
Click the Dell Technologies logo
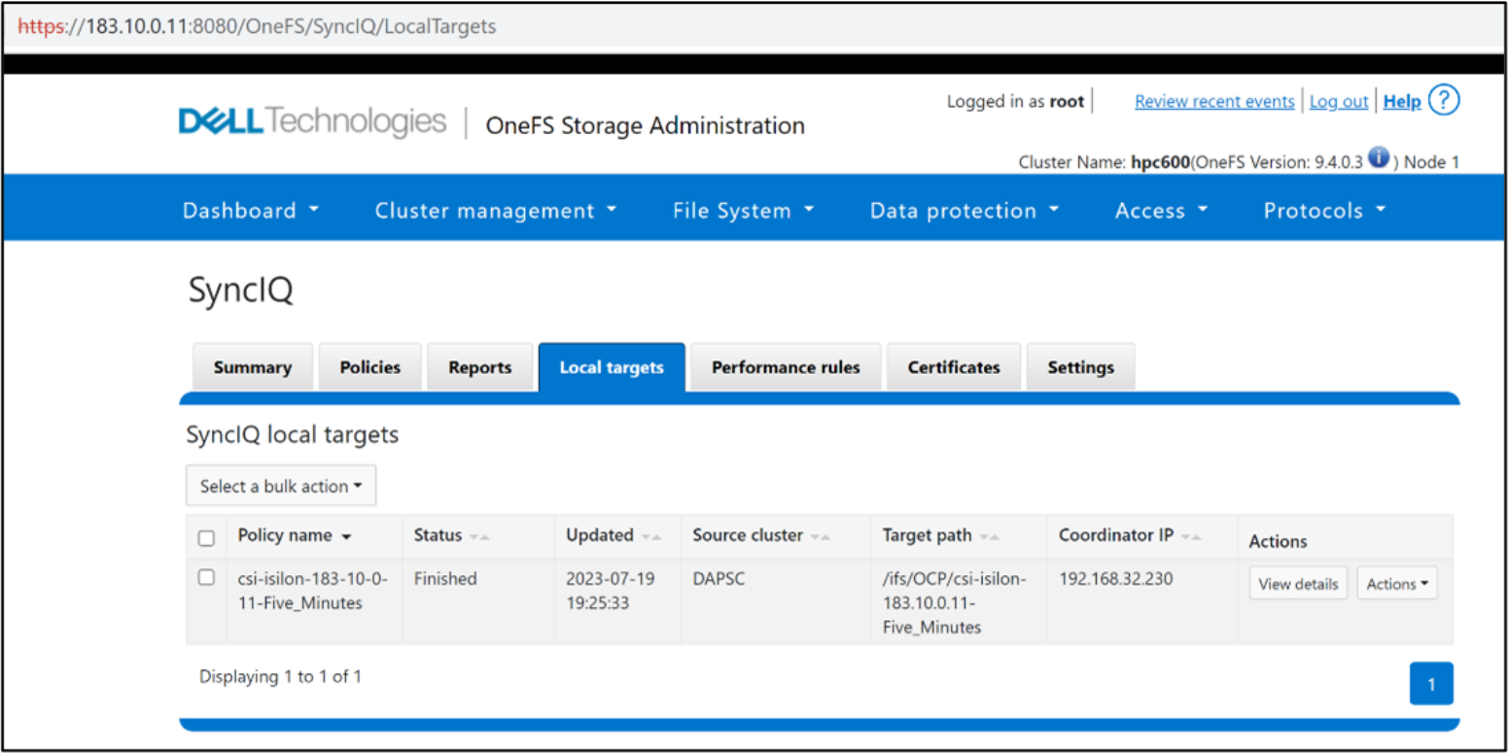[x=312, y=122]
